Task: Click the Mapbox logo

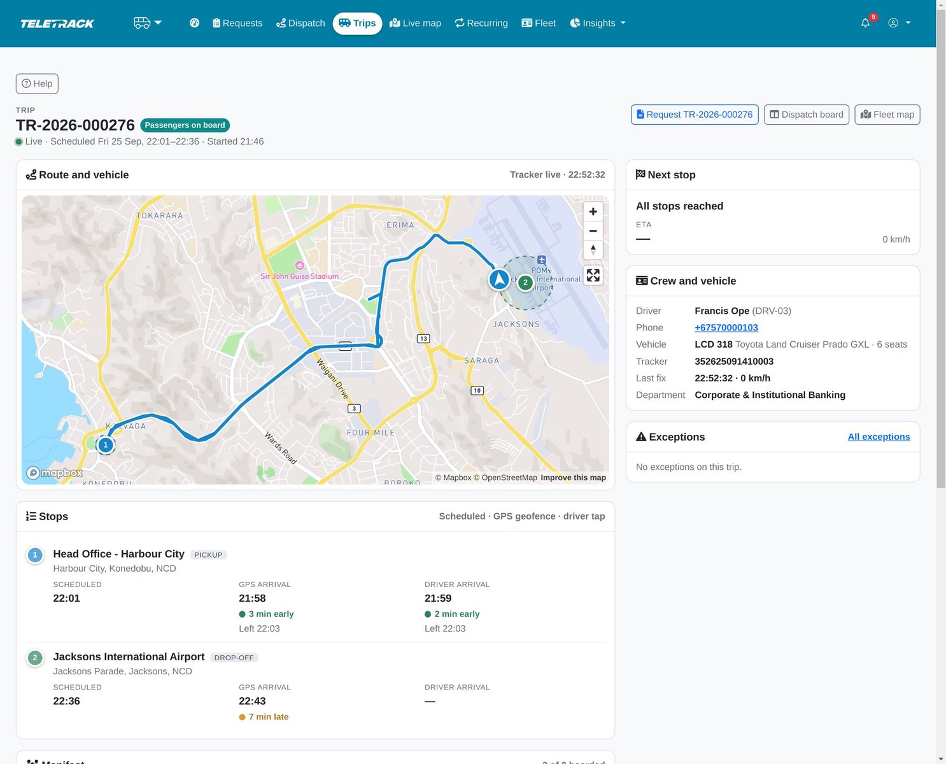Action: point(55,473)
